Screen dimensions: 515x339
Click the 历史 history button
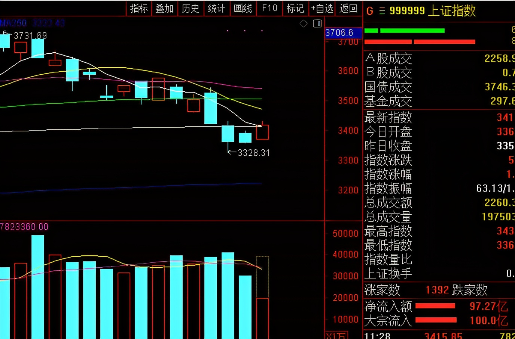[x=190, y=8]
